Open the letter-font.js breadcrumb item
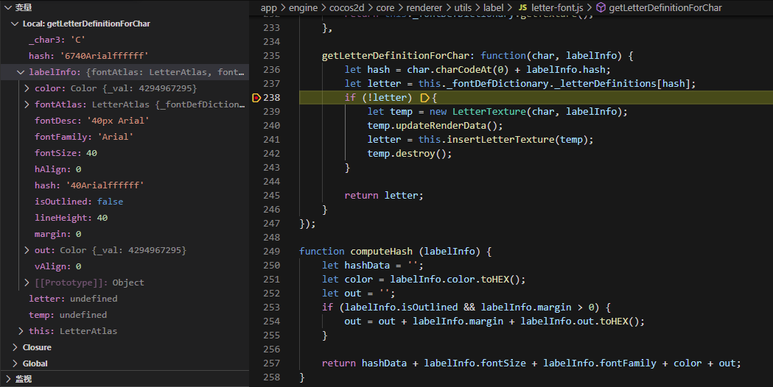773x387 pixels. (x=557, y=7)
